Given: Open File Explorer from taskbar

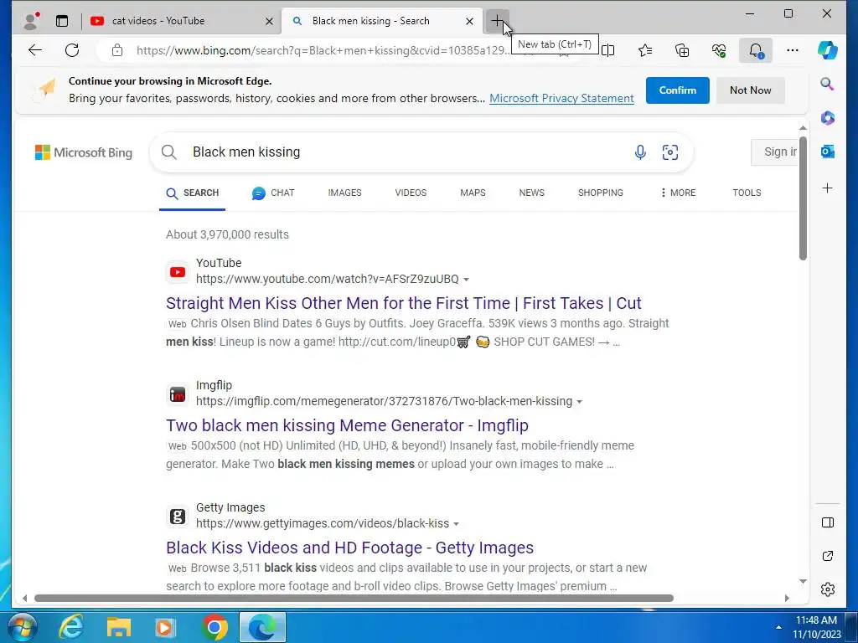Looking at the screenshot, I should tap(118, 627).
